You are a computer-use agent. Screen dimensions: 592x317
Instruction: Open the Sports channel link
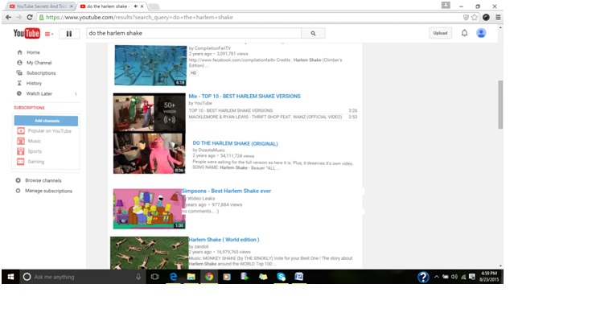coord(35,151)
